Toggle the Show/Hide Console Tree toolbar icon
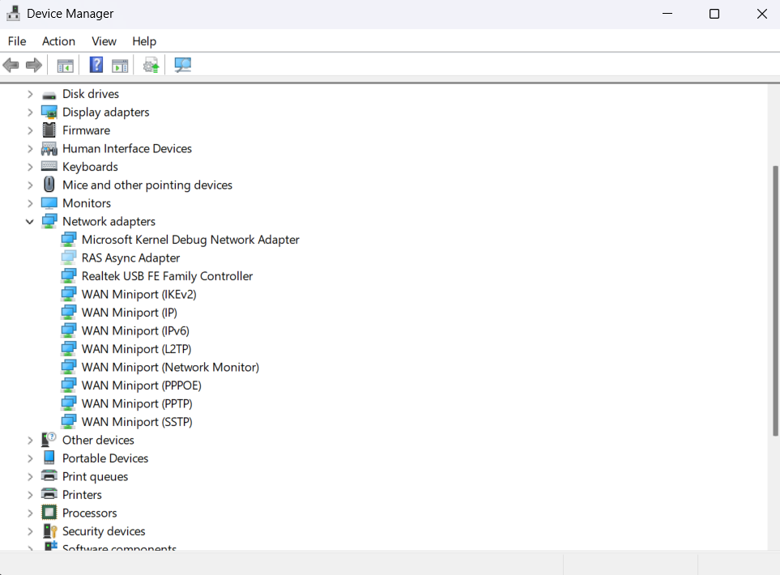The height and width of the screenshot is (575, 780). tap(65, 65)
